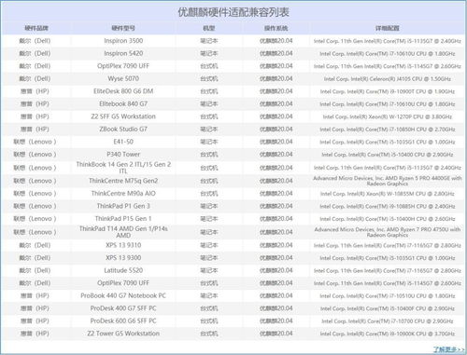Select the ZBook Studio G7 row
The image size is (467, 355).
pyautogui.click(x=233, y=130)
